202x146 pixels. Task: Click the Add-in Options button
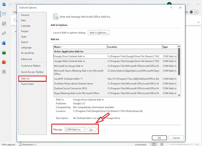coord(99,33)
